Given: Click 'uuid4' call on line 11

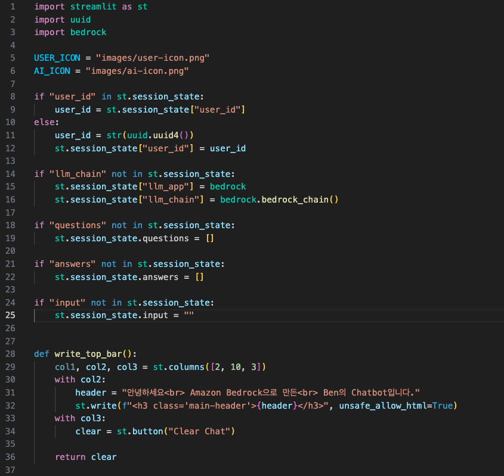Looking at the screenshot, I should (x=166, y=135).
